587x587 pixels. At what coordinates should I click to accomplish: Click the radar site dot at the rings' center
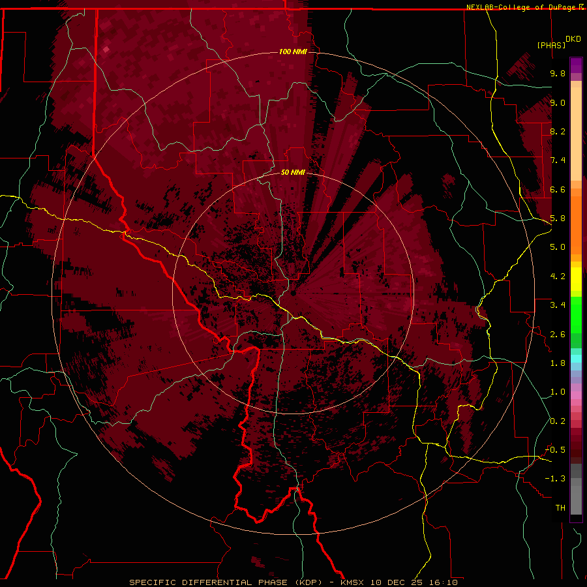click(x=293, y=293)
